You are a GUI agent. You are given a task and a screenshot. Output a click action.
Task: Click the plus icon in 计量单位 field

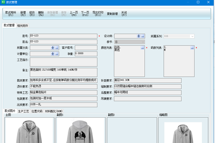tap(53, 54)
